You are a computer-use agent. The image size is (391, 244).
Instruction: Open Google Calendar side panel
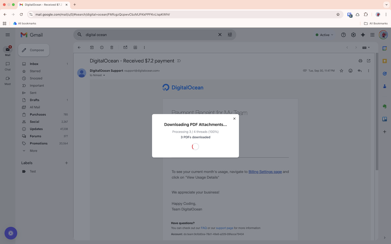tap(385, 48)
